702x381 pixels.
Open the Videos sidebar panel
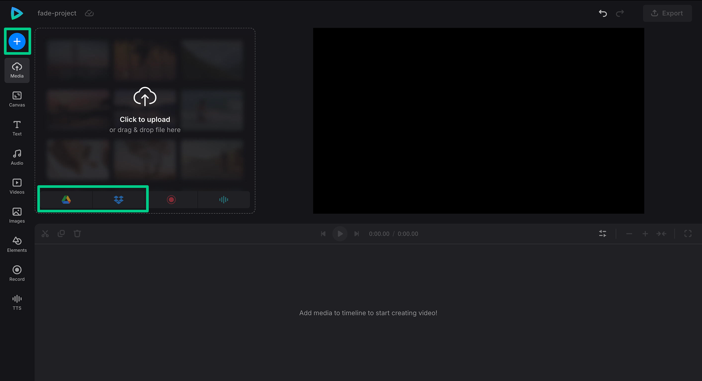coord(17,187)
